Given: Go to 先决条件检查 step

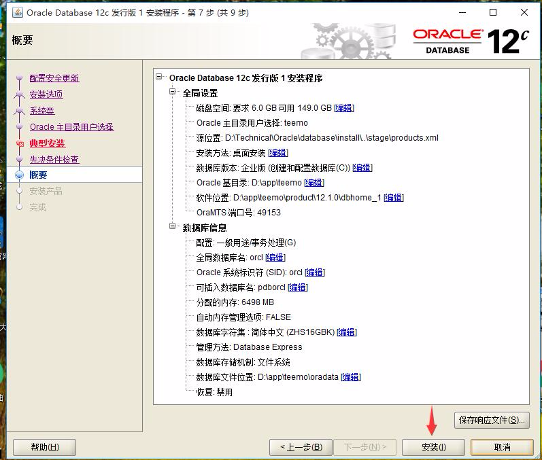Looking at the screenshot, I should (x=54, y=159).
